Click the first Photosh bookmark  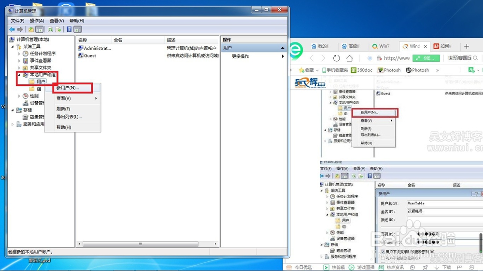[389, 70]
